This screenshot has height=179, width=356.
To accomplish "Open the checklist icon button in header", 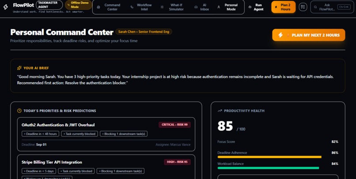I will tap(303, 7).
